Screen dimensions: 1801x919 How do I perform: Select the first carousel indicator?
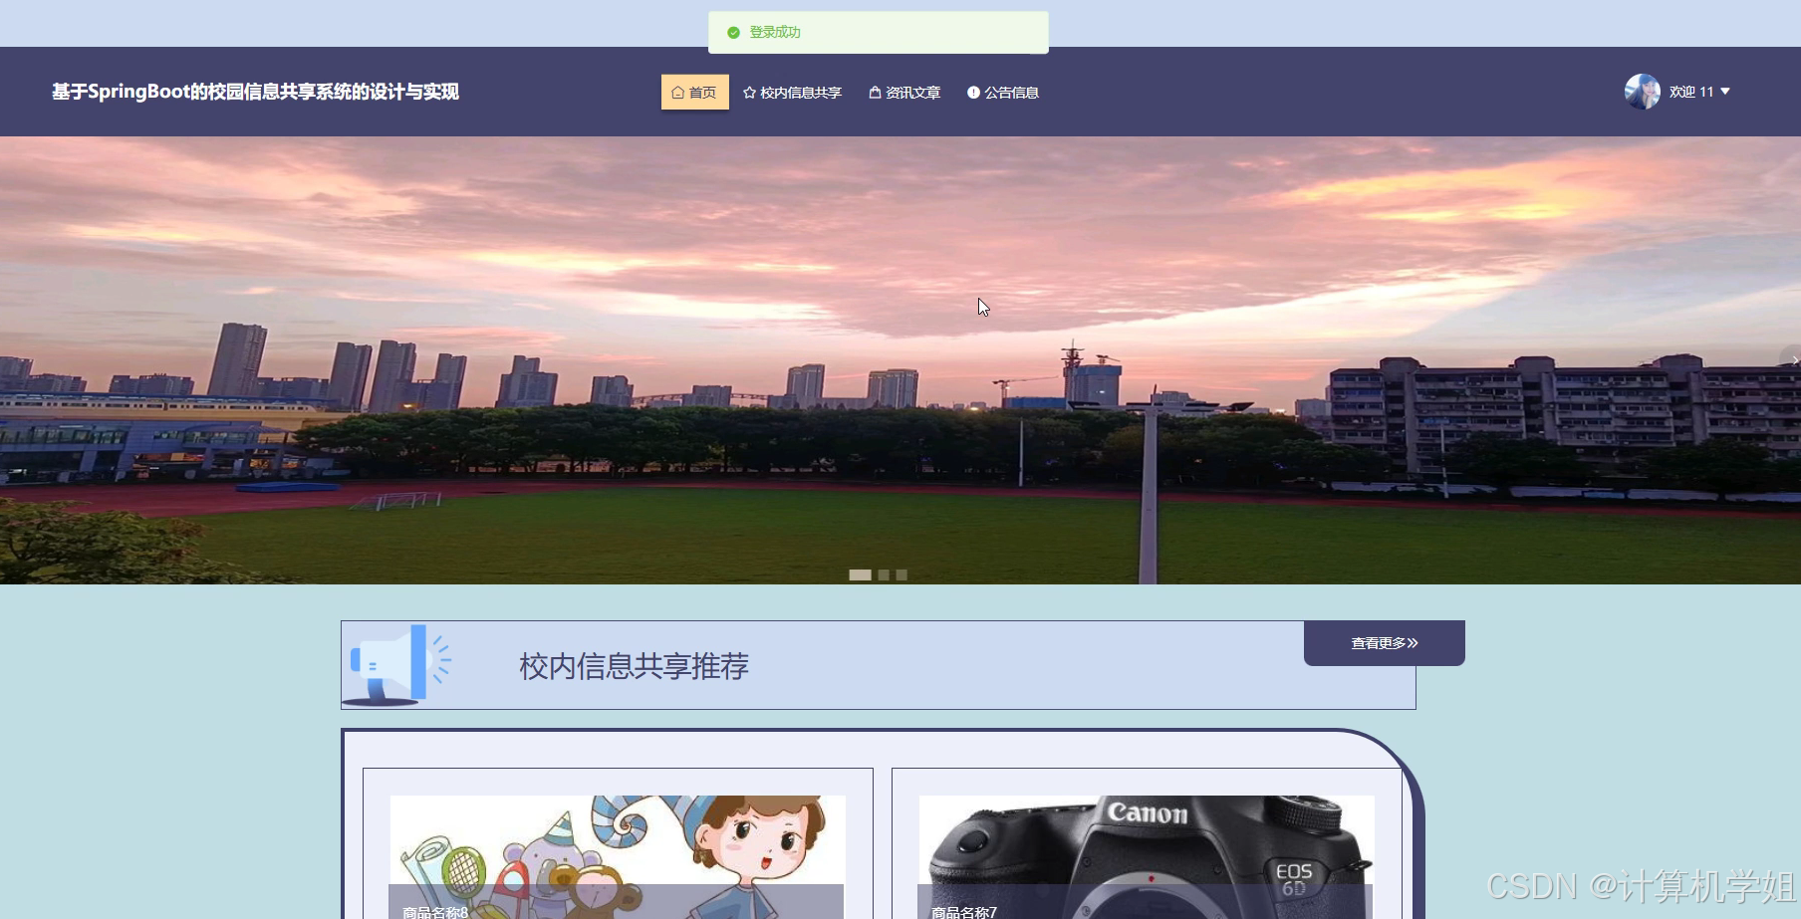[860, 574]
